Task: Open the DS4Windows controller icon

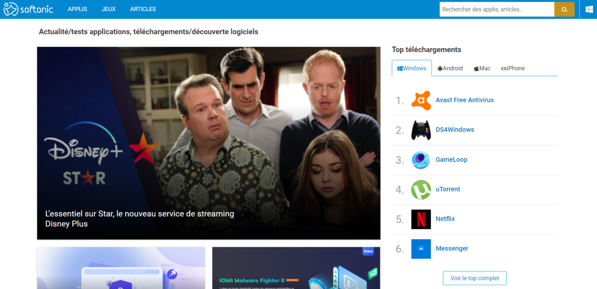Action: pyautogui.click(x=421, y=130)
